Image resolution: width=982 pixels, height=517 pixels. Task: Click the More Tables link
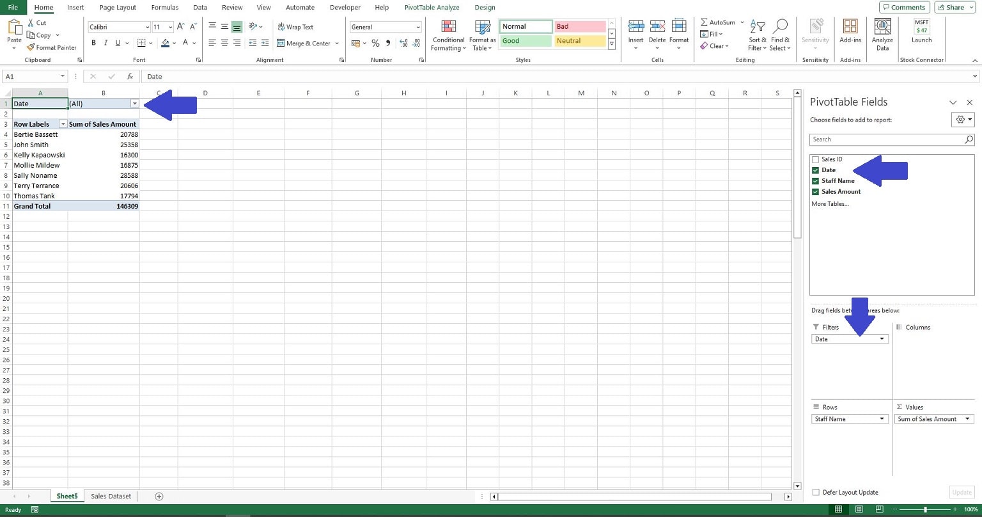coord(830,203)
